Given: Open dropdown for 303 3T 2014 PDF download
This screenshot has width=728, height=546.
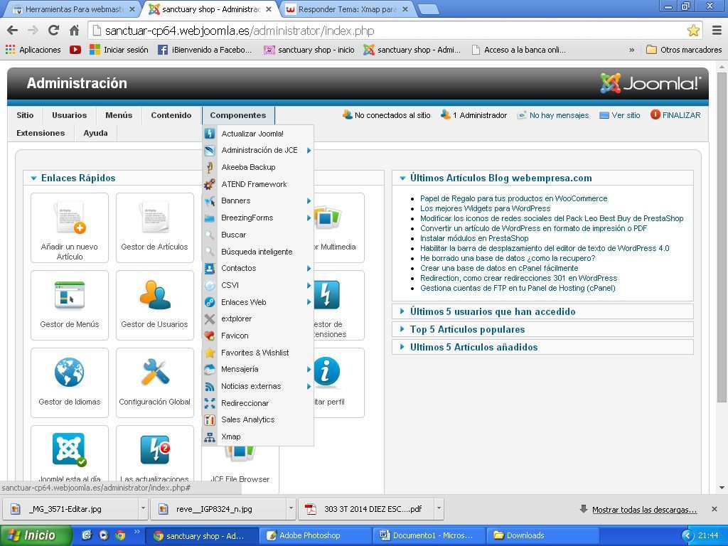Looking at the screenshot, I should click(x=439, y=509).
